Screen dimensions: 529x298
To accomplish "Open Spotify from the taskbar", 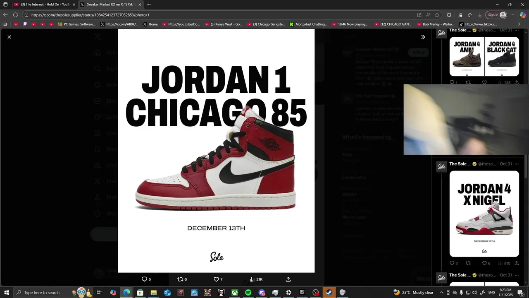I will click(248, 293).
